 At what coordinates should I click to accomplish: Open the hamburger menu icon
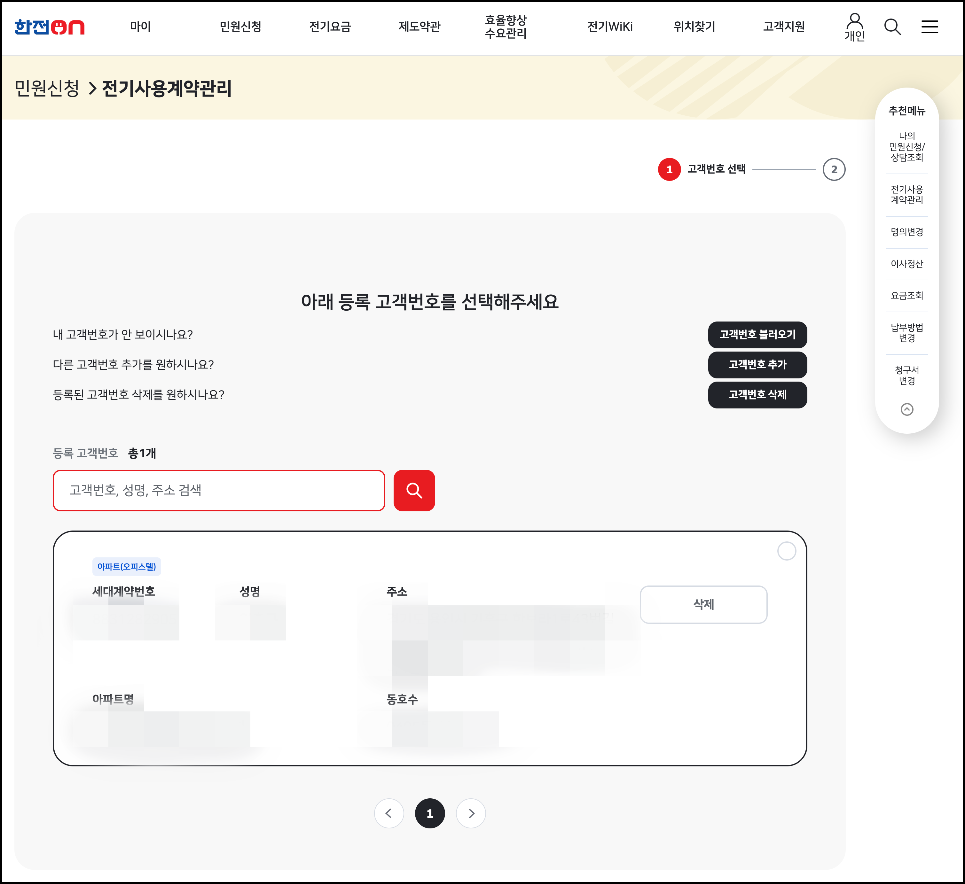tap(930, 27)
